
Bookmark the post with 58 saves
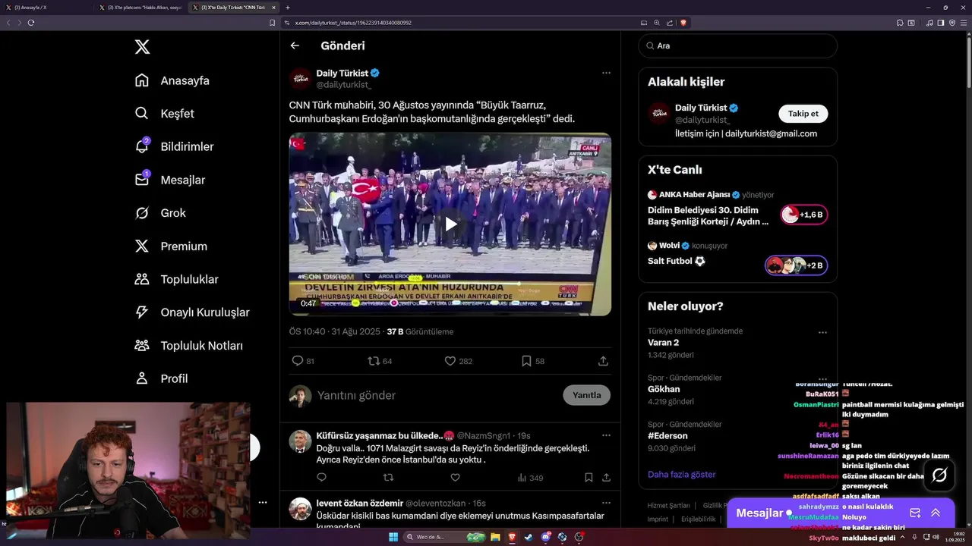tap(532, 361)
